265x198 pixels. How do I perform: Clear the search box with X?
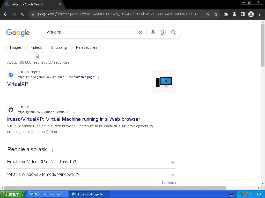click(x=140, y=32)
